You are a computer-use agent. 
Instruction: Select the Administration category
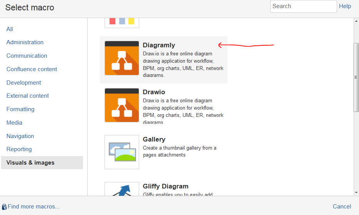point(25,42)
